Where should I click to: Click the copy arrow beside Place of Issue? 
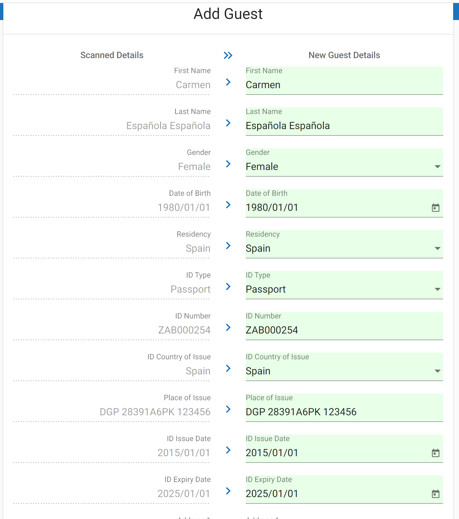tap(228, 409)
